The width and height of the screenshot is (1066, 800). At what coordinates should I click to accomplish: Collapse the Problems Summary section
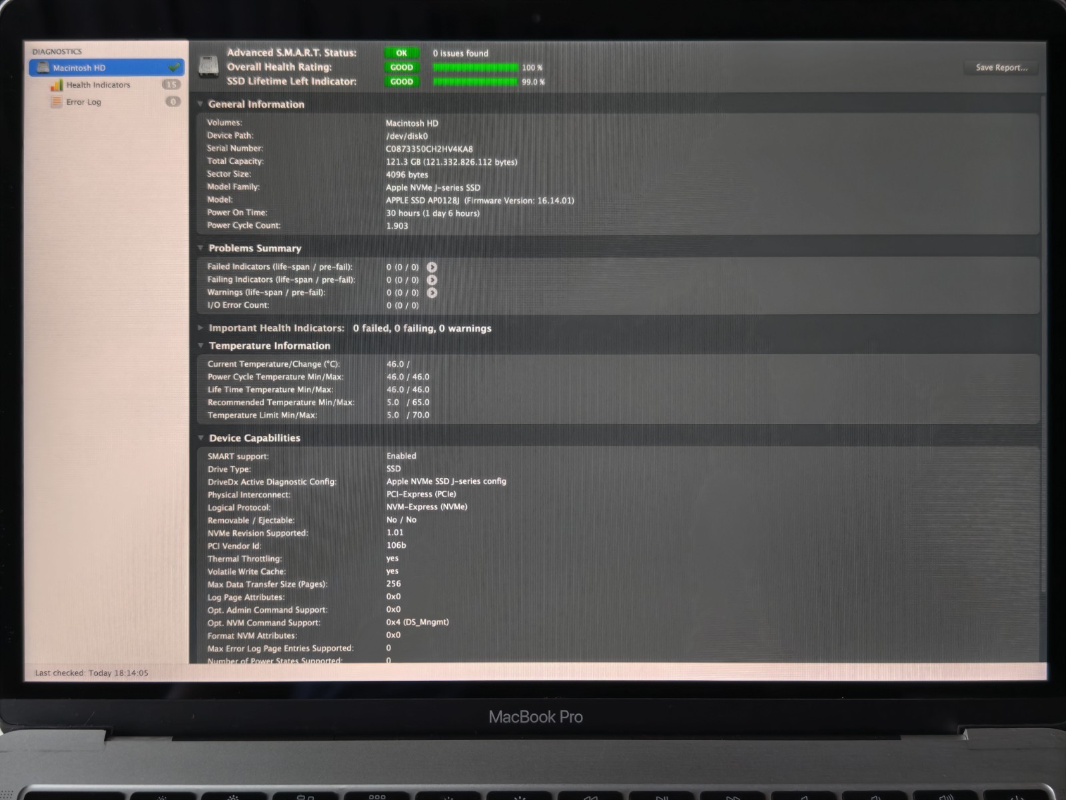point(200,248)
